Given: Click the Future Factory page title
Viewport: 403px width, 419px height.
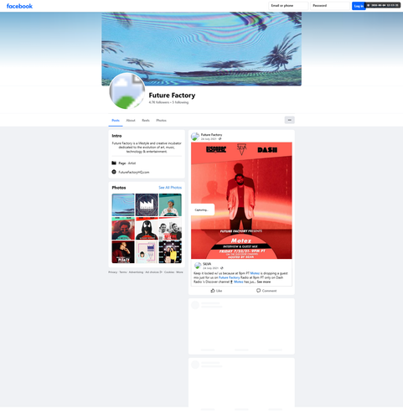Looking at the screenshot, I should pyautogui.click(x=172, y=96).
